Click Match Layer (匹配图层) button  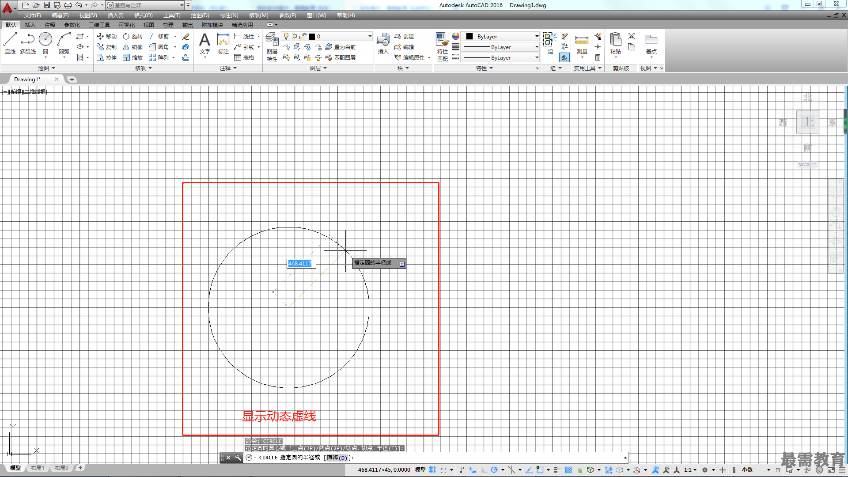point(341,57)
